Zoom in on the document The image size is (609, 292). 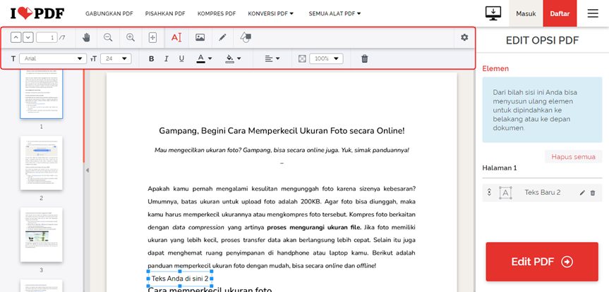[131, 37]
